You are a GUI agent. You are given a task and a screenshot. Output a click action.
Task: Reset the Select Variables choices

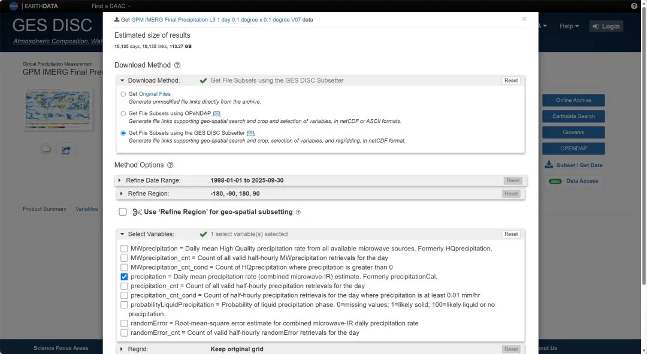pos(511,234)
